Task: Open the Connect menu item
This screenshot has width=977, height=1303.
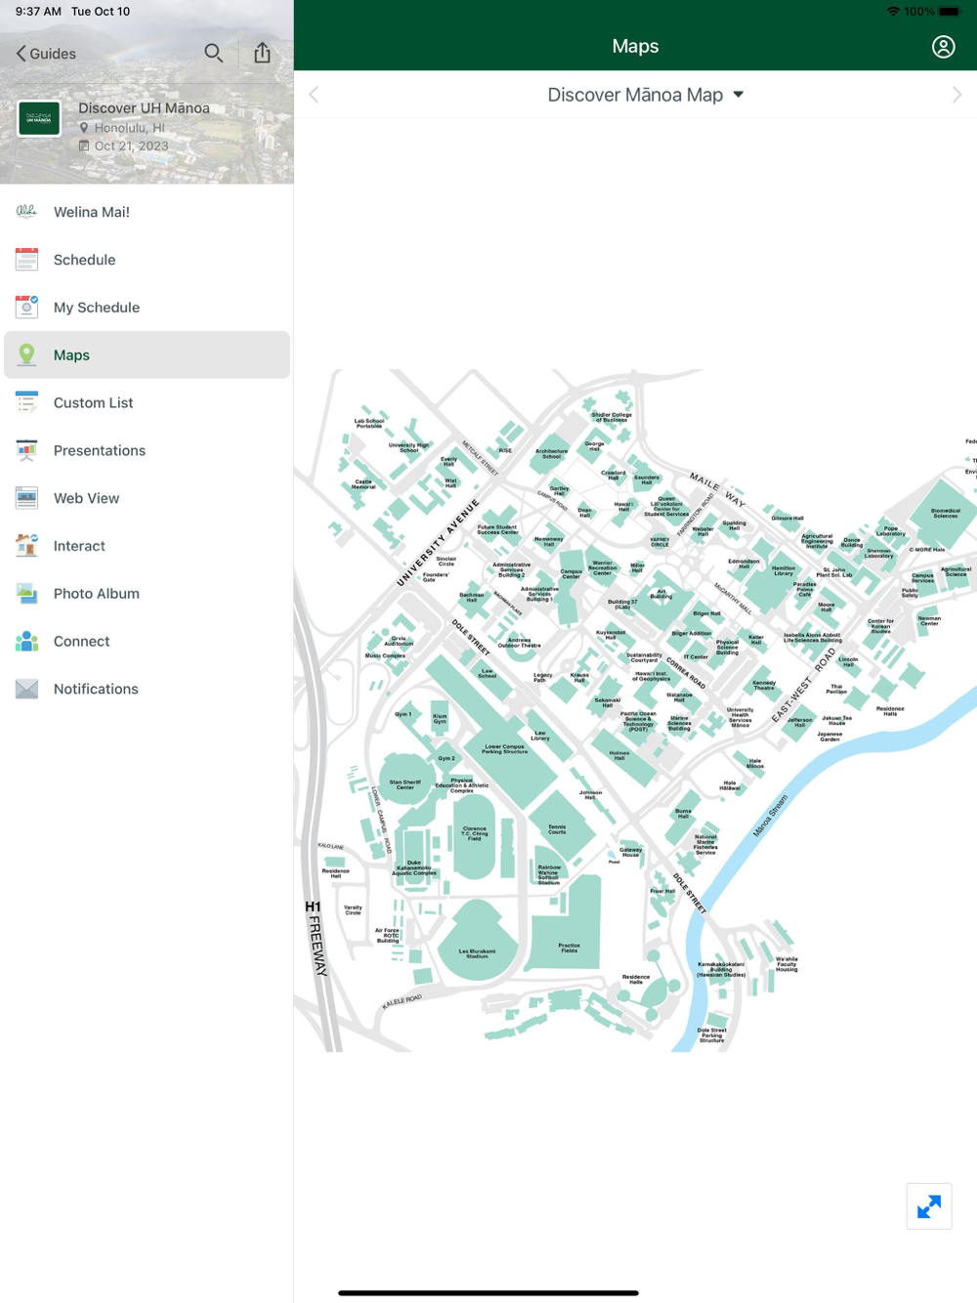Action: [147, 642]
